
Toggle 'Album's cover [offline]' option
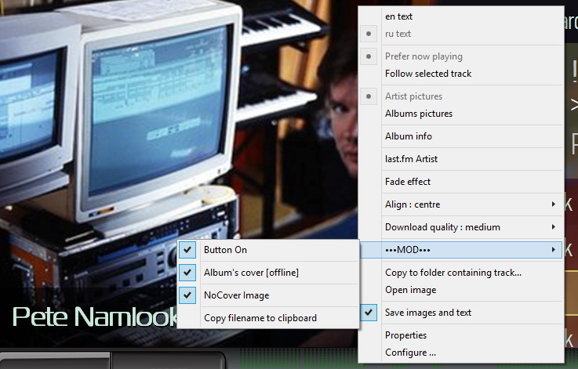(x=268, y=273)
